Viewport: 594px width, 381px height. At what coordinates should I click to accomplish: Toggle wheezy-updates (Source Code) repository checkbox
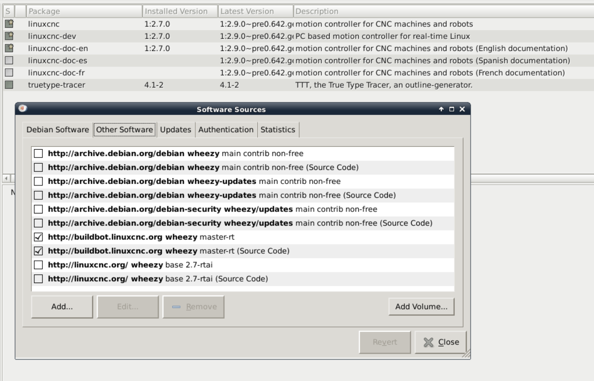click(38, 195)
